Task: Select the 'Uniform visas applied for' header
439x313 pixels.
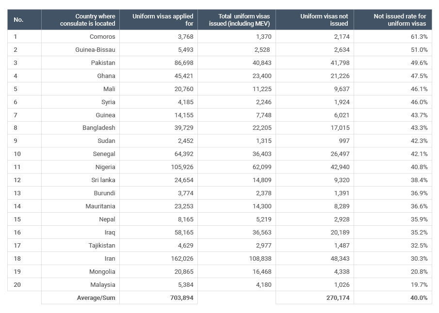Action: (163, 20)
